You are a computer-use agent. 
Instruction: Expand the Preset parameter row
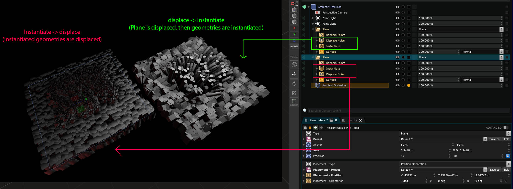tap(304, 139)
